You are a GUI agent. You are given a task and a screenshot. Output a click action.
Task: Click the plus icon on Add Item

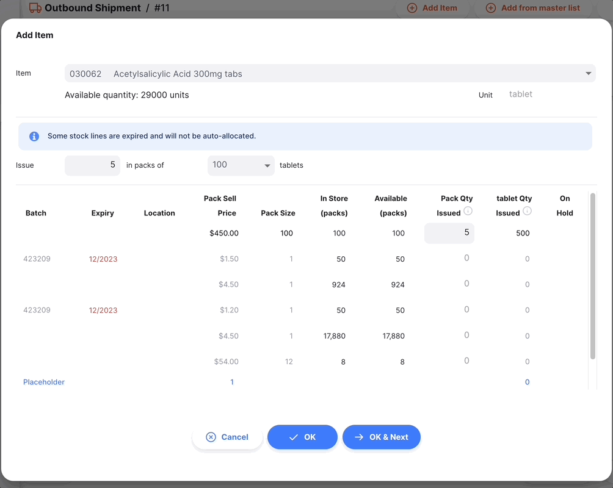pos(412,8)
